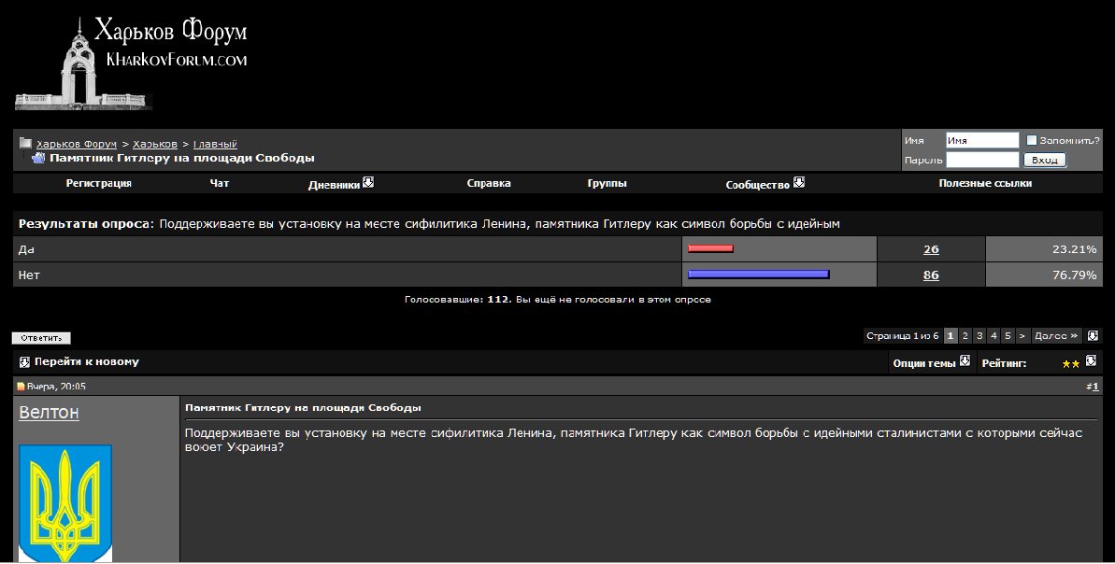1115x564 pixels.
Task: Click the arrow icon next to Перейти к новому
Action: (25, 362)
